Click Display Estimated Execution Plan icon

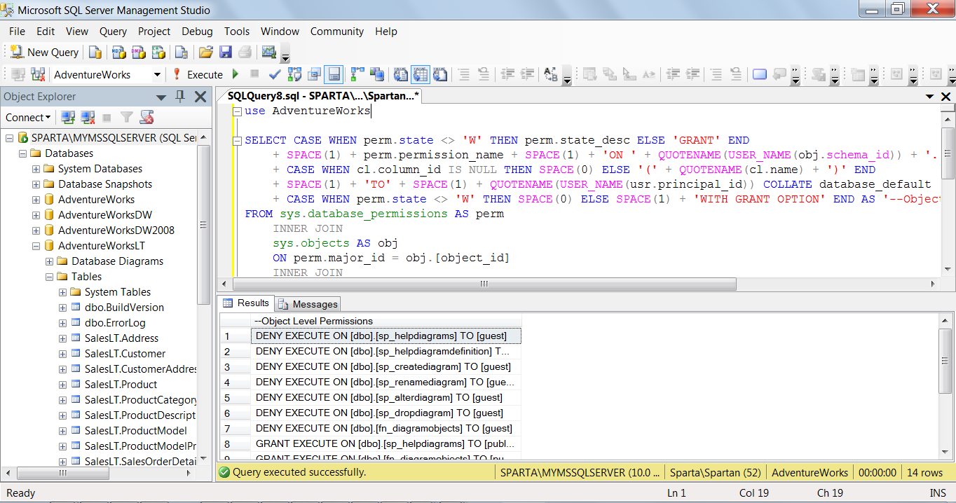click(x=294, y=74)
